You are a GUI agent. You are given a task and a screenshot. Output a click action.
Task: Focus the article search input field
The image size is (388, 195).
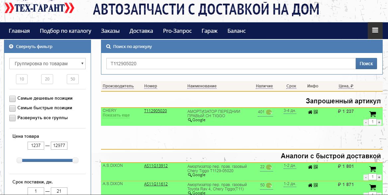click(x=231, y=64)
